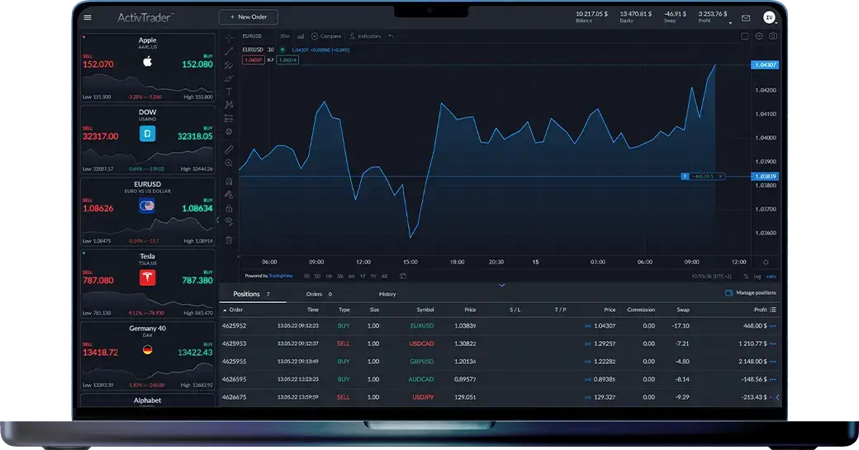
Task: Click the EURUSD symbol in order 4625952 row
Action: [x=422, y=326]
